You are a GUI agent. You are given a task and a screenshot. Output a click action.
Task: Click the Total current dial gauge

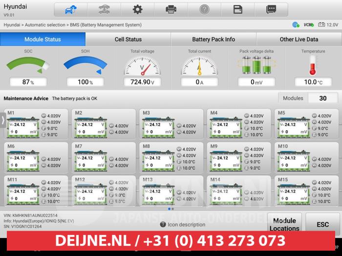199,66
